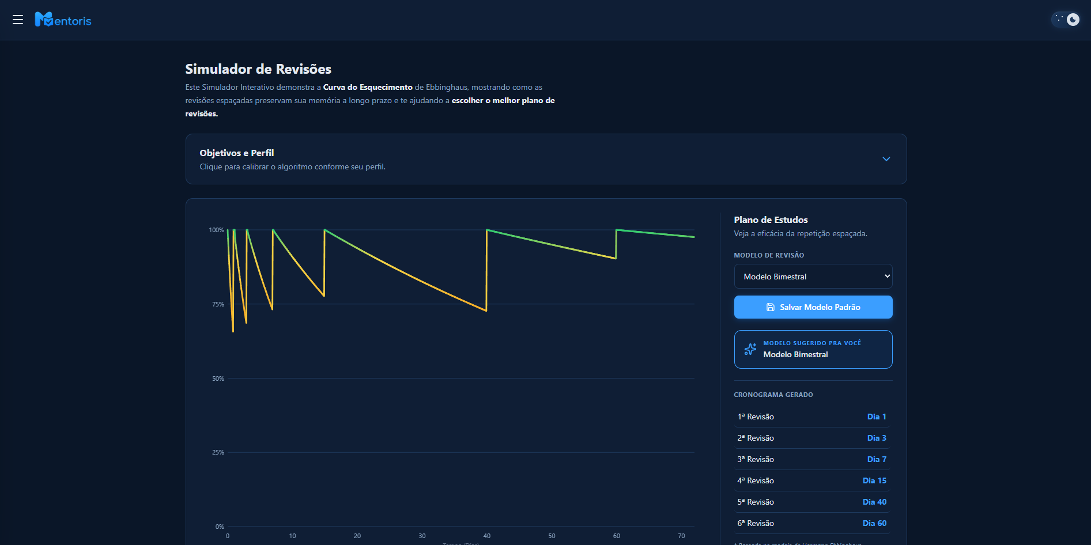
Task: Click chart peak at day 60
Action: click(x=617, y=230)
